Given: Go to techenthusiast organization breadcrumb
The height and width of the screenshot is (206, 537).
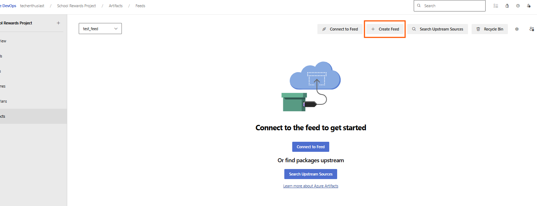Looking at the screenshot, I should pos(32,6).
